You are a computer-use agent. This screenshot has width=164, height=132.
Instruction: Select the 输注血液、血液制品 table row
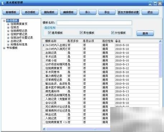coord(101,84)
